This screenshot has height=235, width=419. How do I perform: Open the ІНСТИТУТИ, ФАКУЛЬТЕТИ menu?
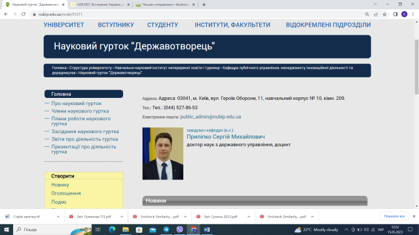point(232,25)
